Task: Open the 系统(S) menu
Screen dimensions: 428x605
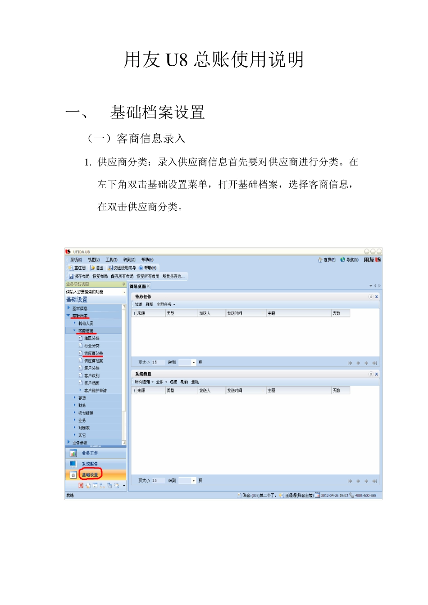Action: click(x=76, y=260)
